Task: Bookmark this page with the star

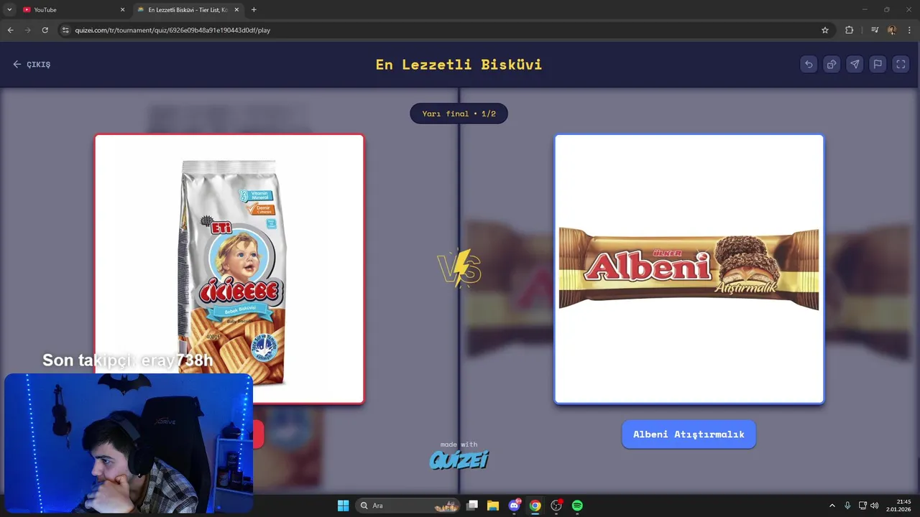Action: coord(825,30)
